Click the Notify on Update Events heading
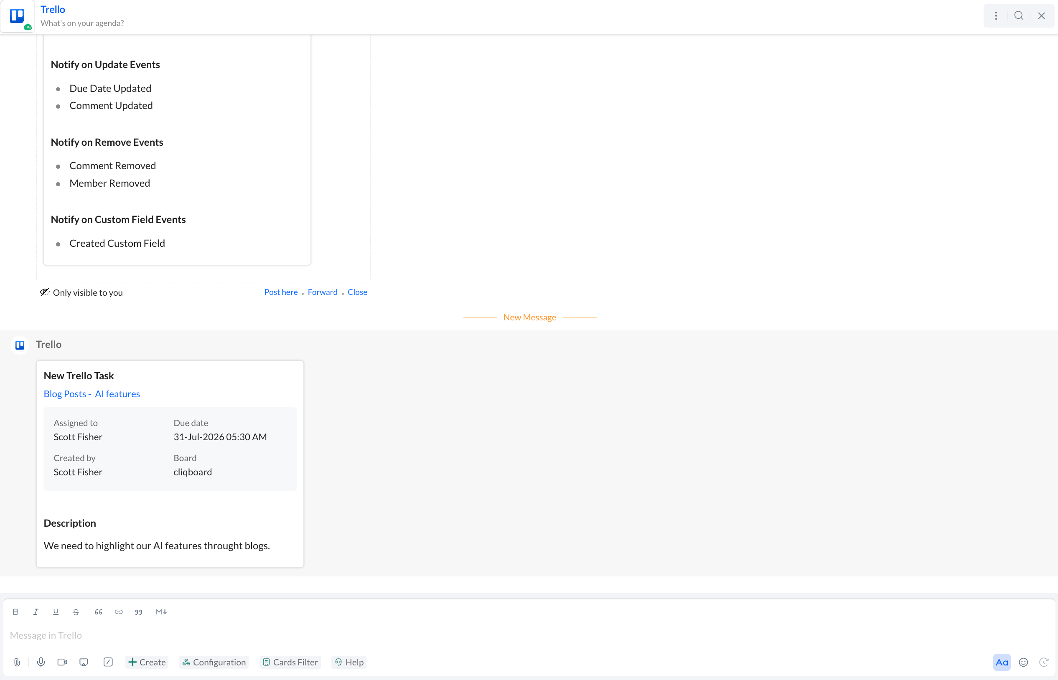 pos(105,64)
